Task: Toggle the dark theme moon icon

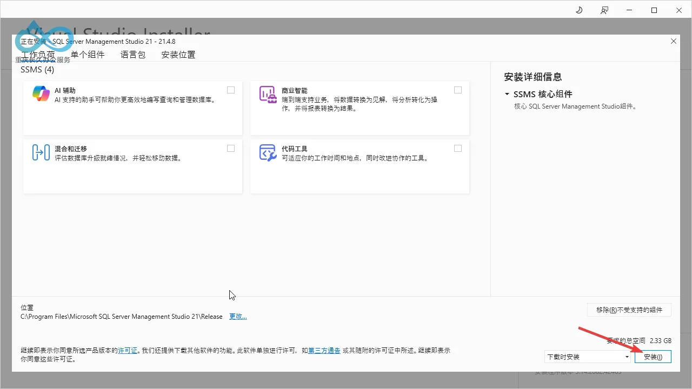Action: pos(579,10)
